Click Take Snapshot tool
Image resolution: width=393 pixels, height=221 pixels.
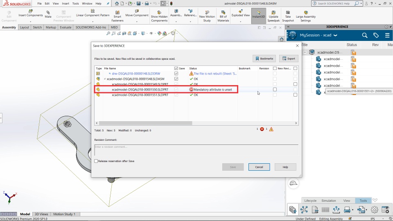click(x=288, y=16)
